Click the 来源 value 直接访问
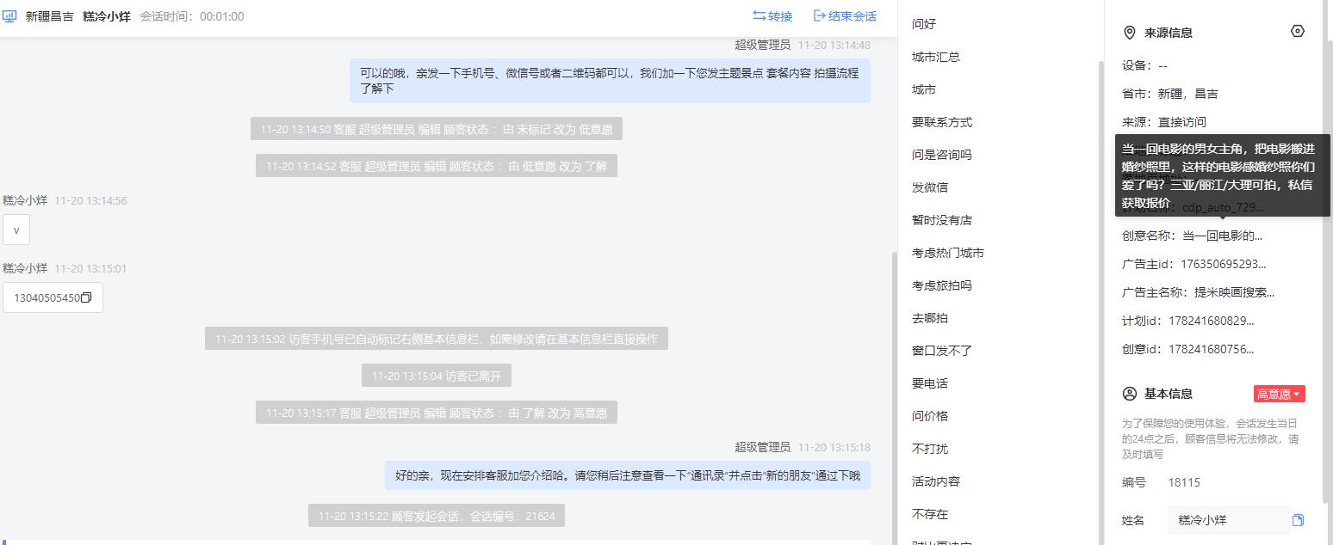This screenshot has height=545, width=1333. [1181, 122]
